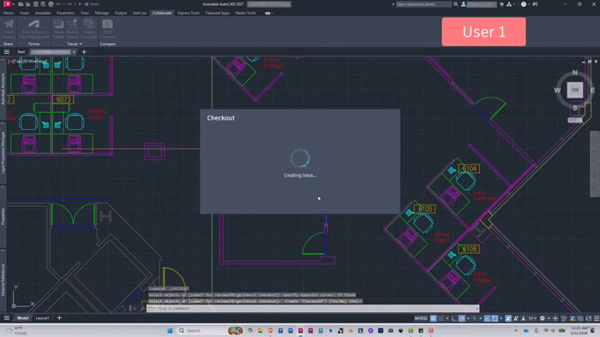Screen dimensions: 600x337
Task: Click the Undo arrow in quick access toolbar
Action: point(58,4)
